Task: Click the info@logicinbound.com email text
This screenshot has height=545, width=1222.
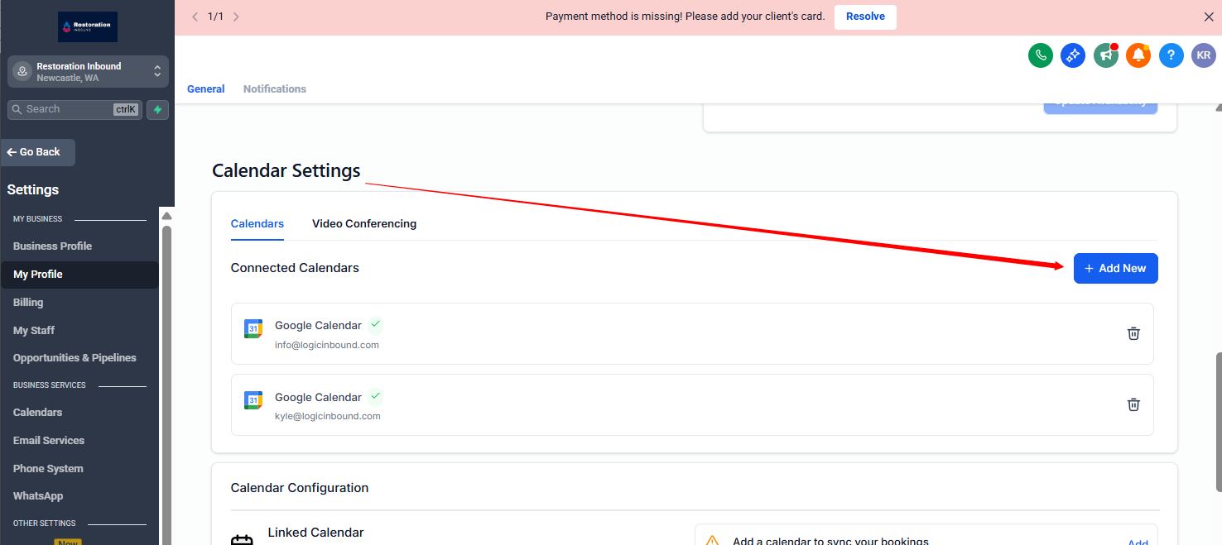Action: pos(327,345)
